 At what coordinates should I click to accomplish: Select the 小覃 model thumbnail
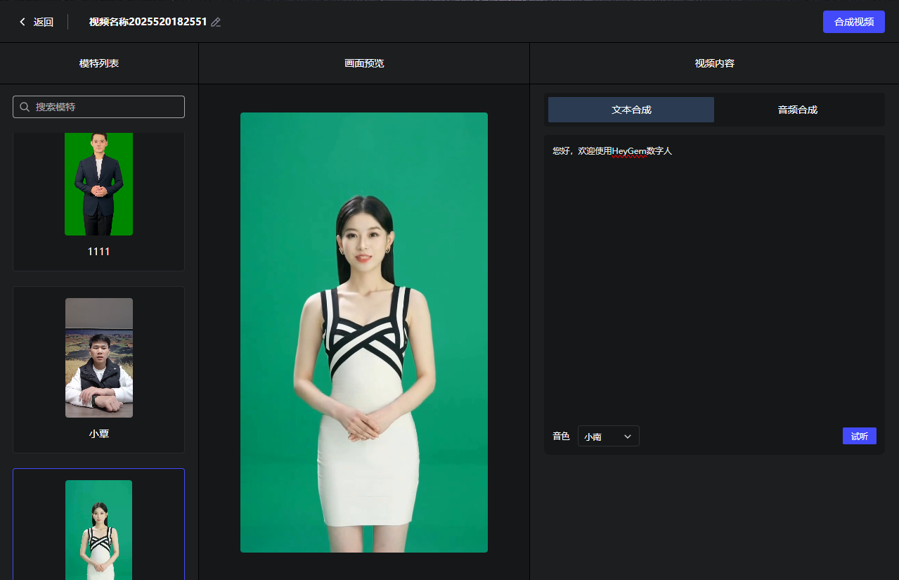99,358
